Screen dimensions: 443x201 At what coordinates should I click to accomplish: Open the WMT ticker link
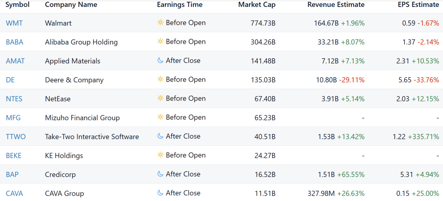[x=14, y=23]
